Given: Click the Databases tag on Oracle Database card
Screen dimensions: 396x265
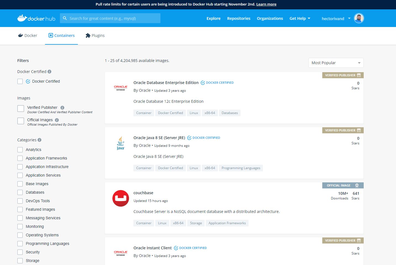Looking at the screenshot, I should pos(229,113).
